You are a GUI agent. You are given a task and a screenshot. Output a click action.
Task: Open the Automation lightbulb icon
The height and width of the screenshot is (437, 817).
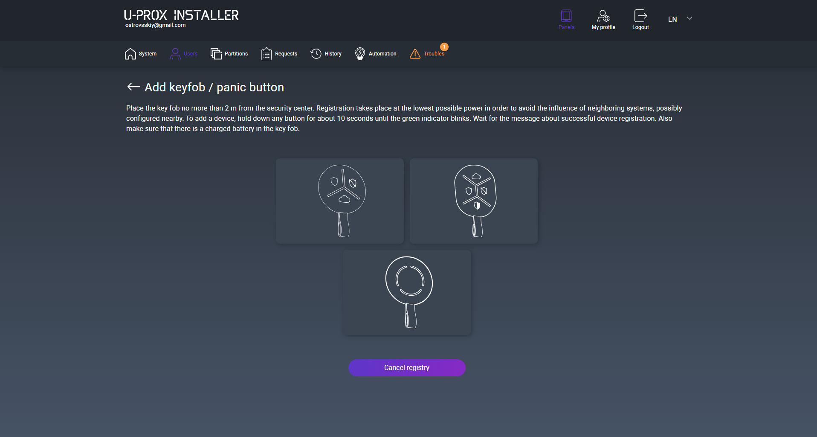(x=360, y=54)
